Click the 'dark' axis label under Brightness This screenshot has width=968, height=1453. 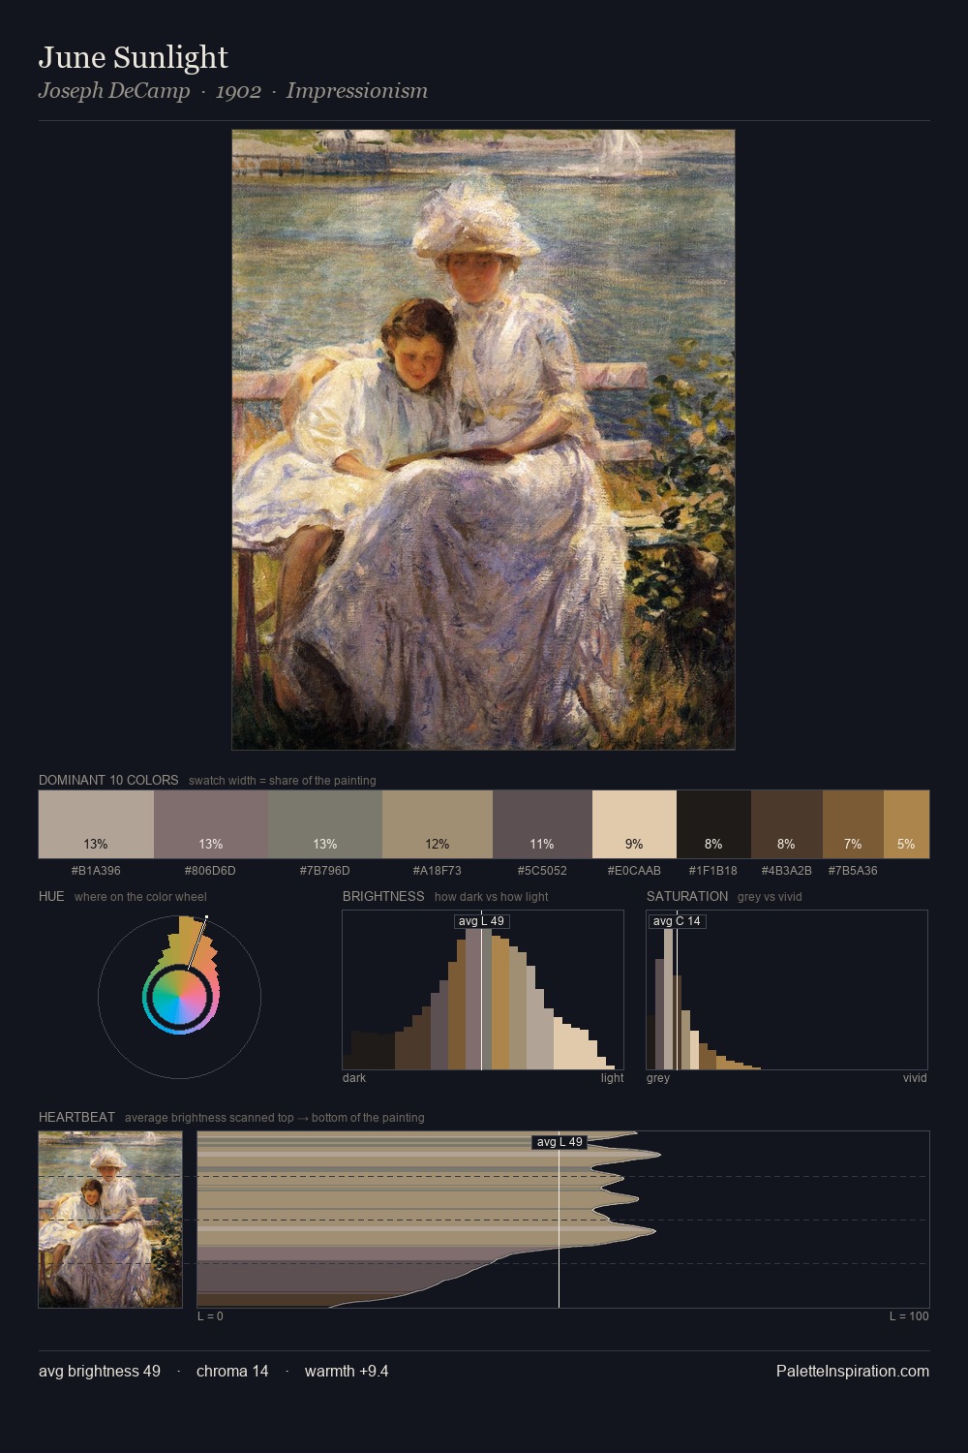click(354, 1077)
